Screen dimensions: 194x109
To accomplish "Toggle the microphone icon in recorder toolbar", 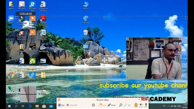I will point(146,105).
